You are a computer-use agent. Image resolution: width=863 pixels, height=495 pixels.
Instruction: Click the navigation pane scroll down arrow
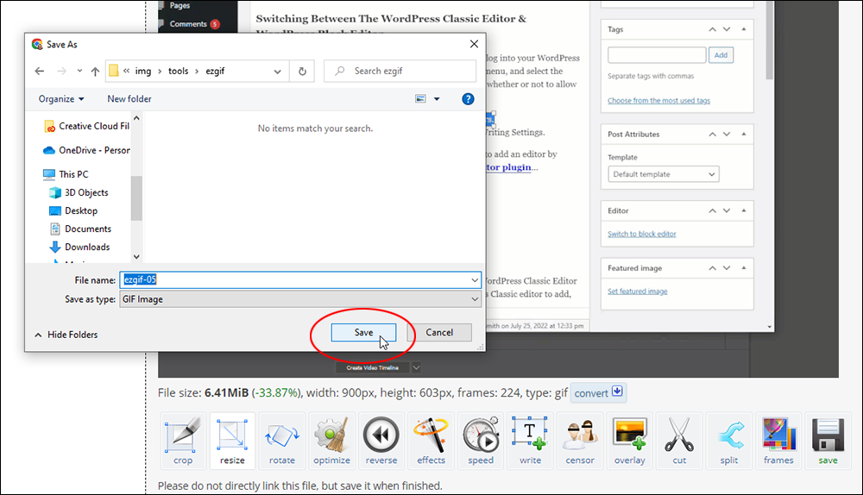point(136,256)
